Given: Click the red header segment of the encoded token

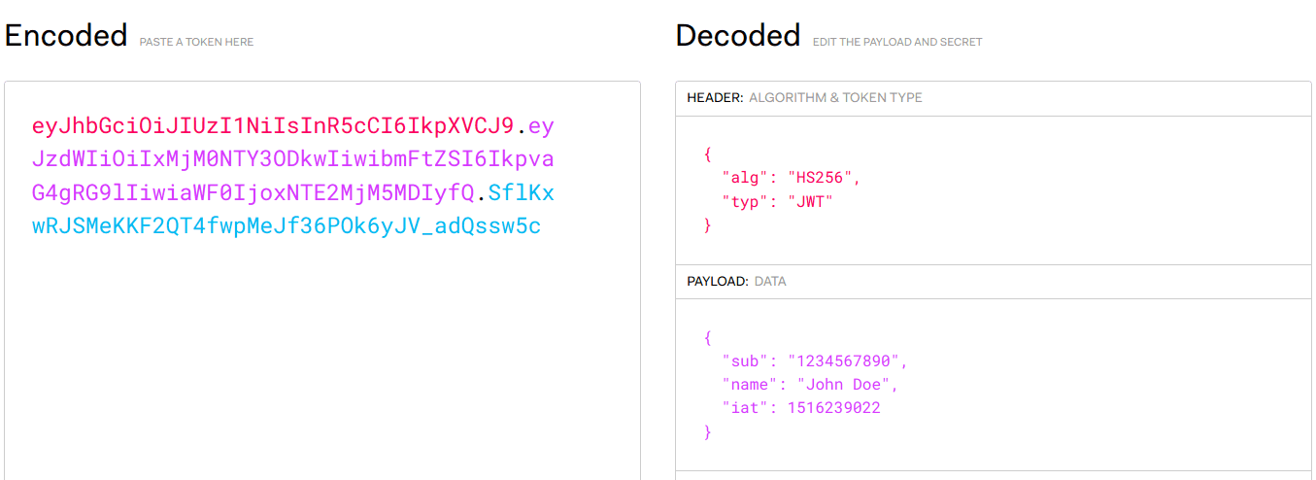Looking at the screenshot, I should pyautogui.click(x=272, y=126).
